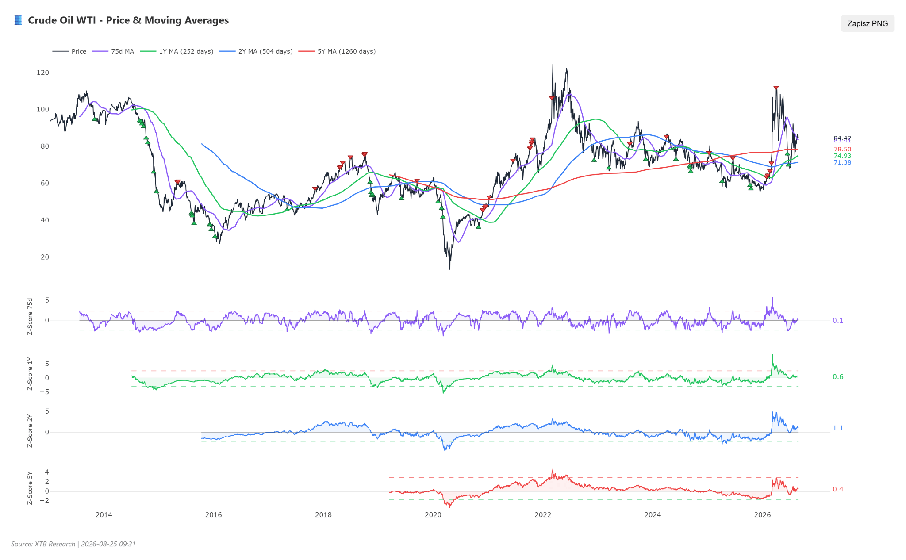Toggle the 1Y MA (252 days) legend entry

click(177, 51)
